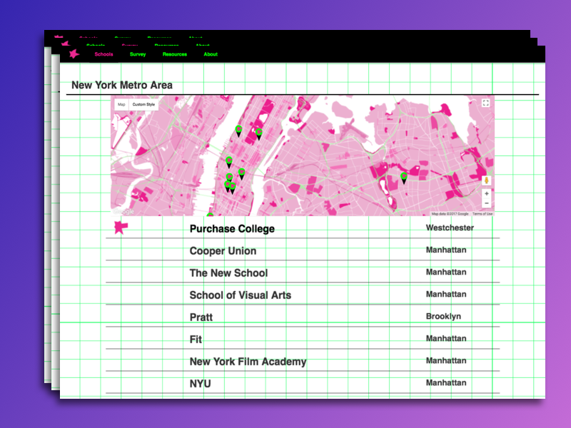
Task: Open the Pratt school entry
Action: coord(201,317)
